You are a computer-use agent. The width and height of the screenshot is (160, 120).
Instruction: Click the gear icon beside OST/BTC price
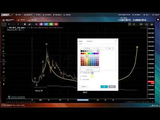158,20
